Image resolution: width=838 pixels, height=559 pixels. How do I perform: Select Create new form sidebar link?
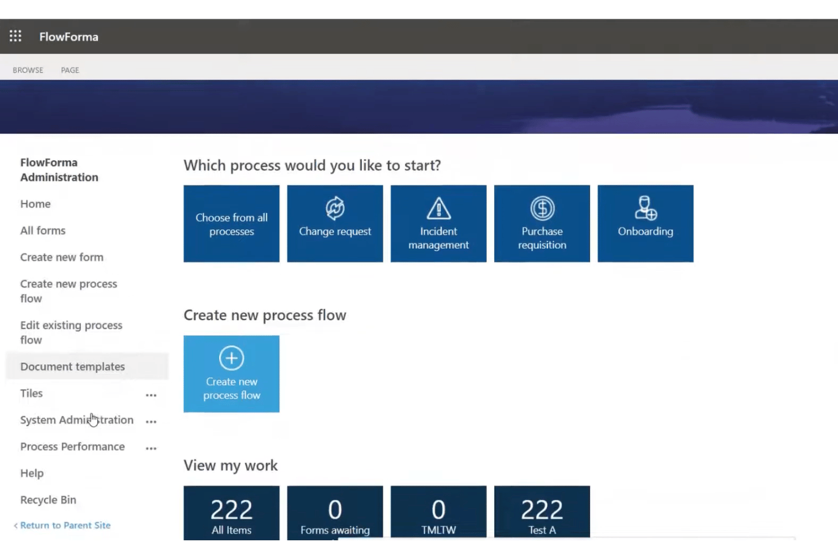point(62,257)
